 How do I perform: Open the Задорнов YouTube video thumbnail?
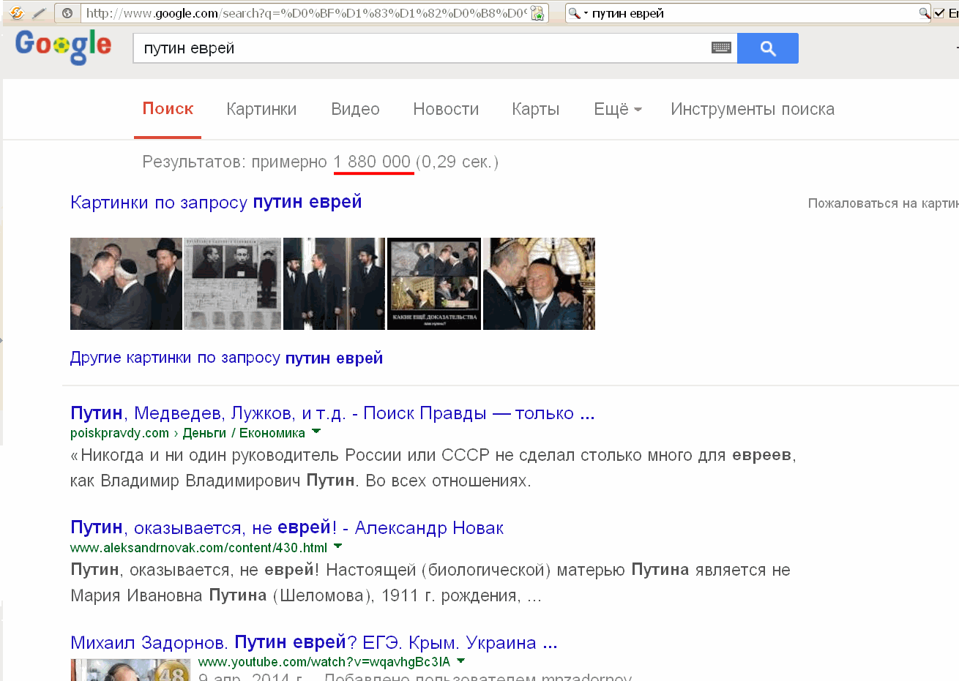point(130,670)
